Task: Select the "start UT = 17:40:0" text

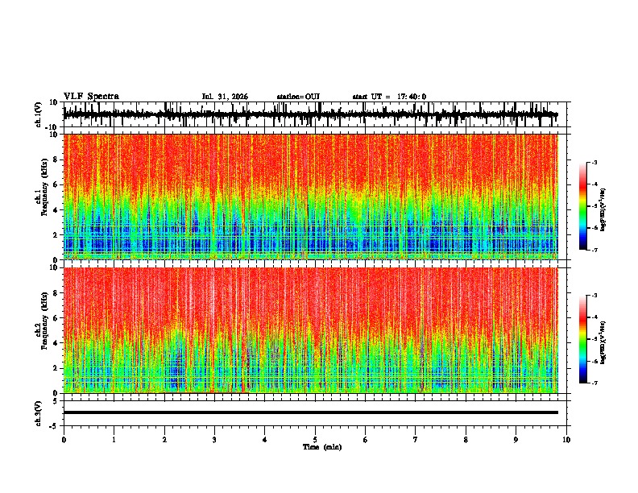Action: [x=389, y=97]
